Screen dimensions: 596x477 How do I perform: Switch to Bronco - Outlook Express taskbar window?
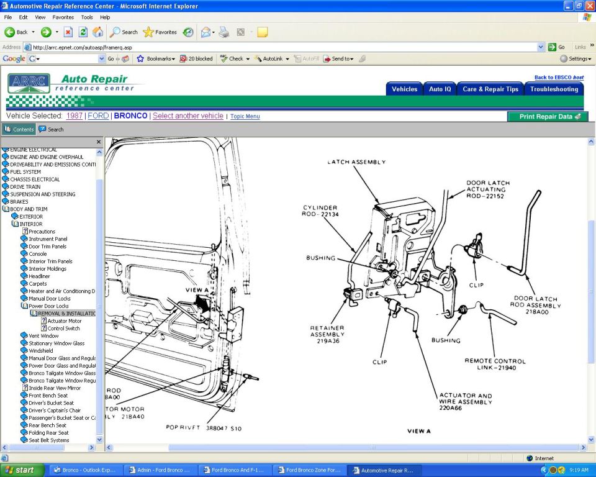87,470
